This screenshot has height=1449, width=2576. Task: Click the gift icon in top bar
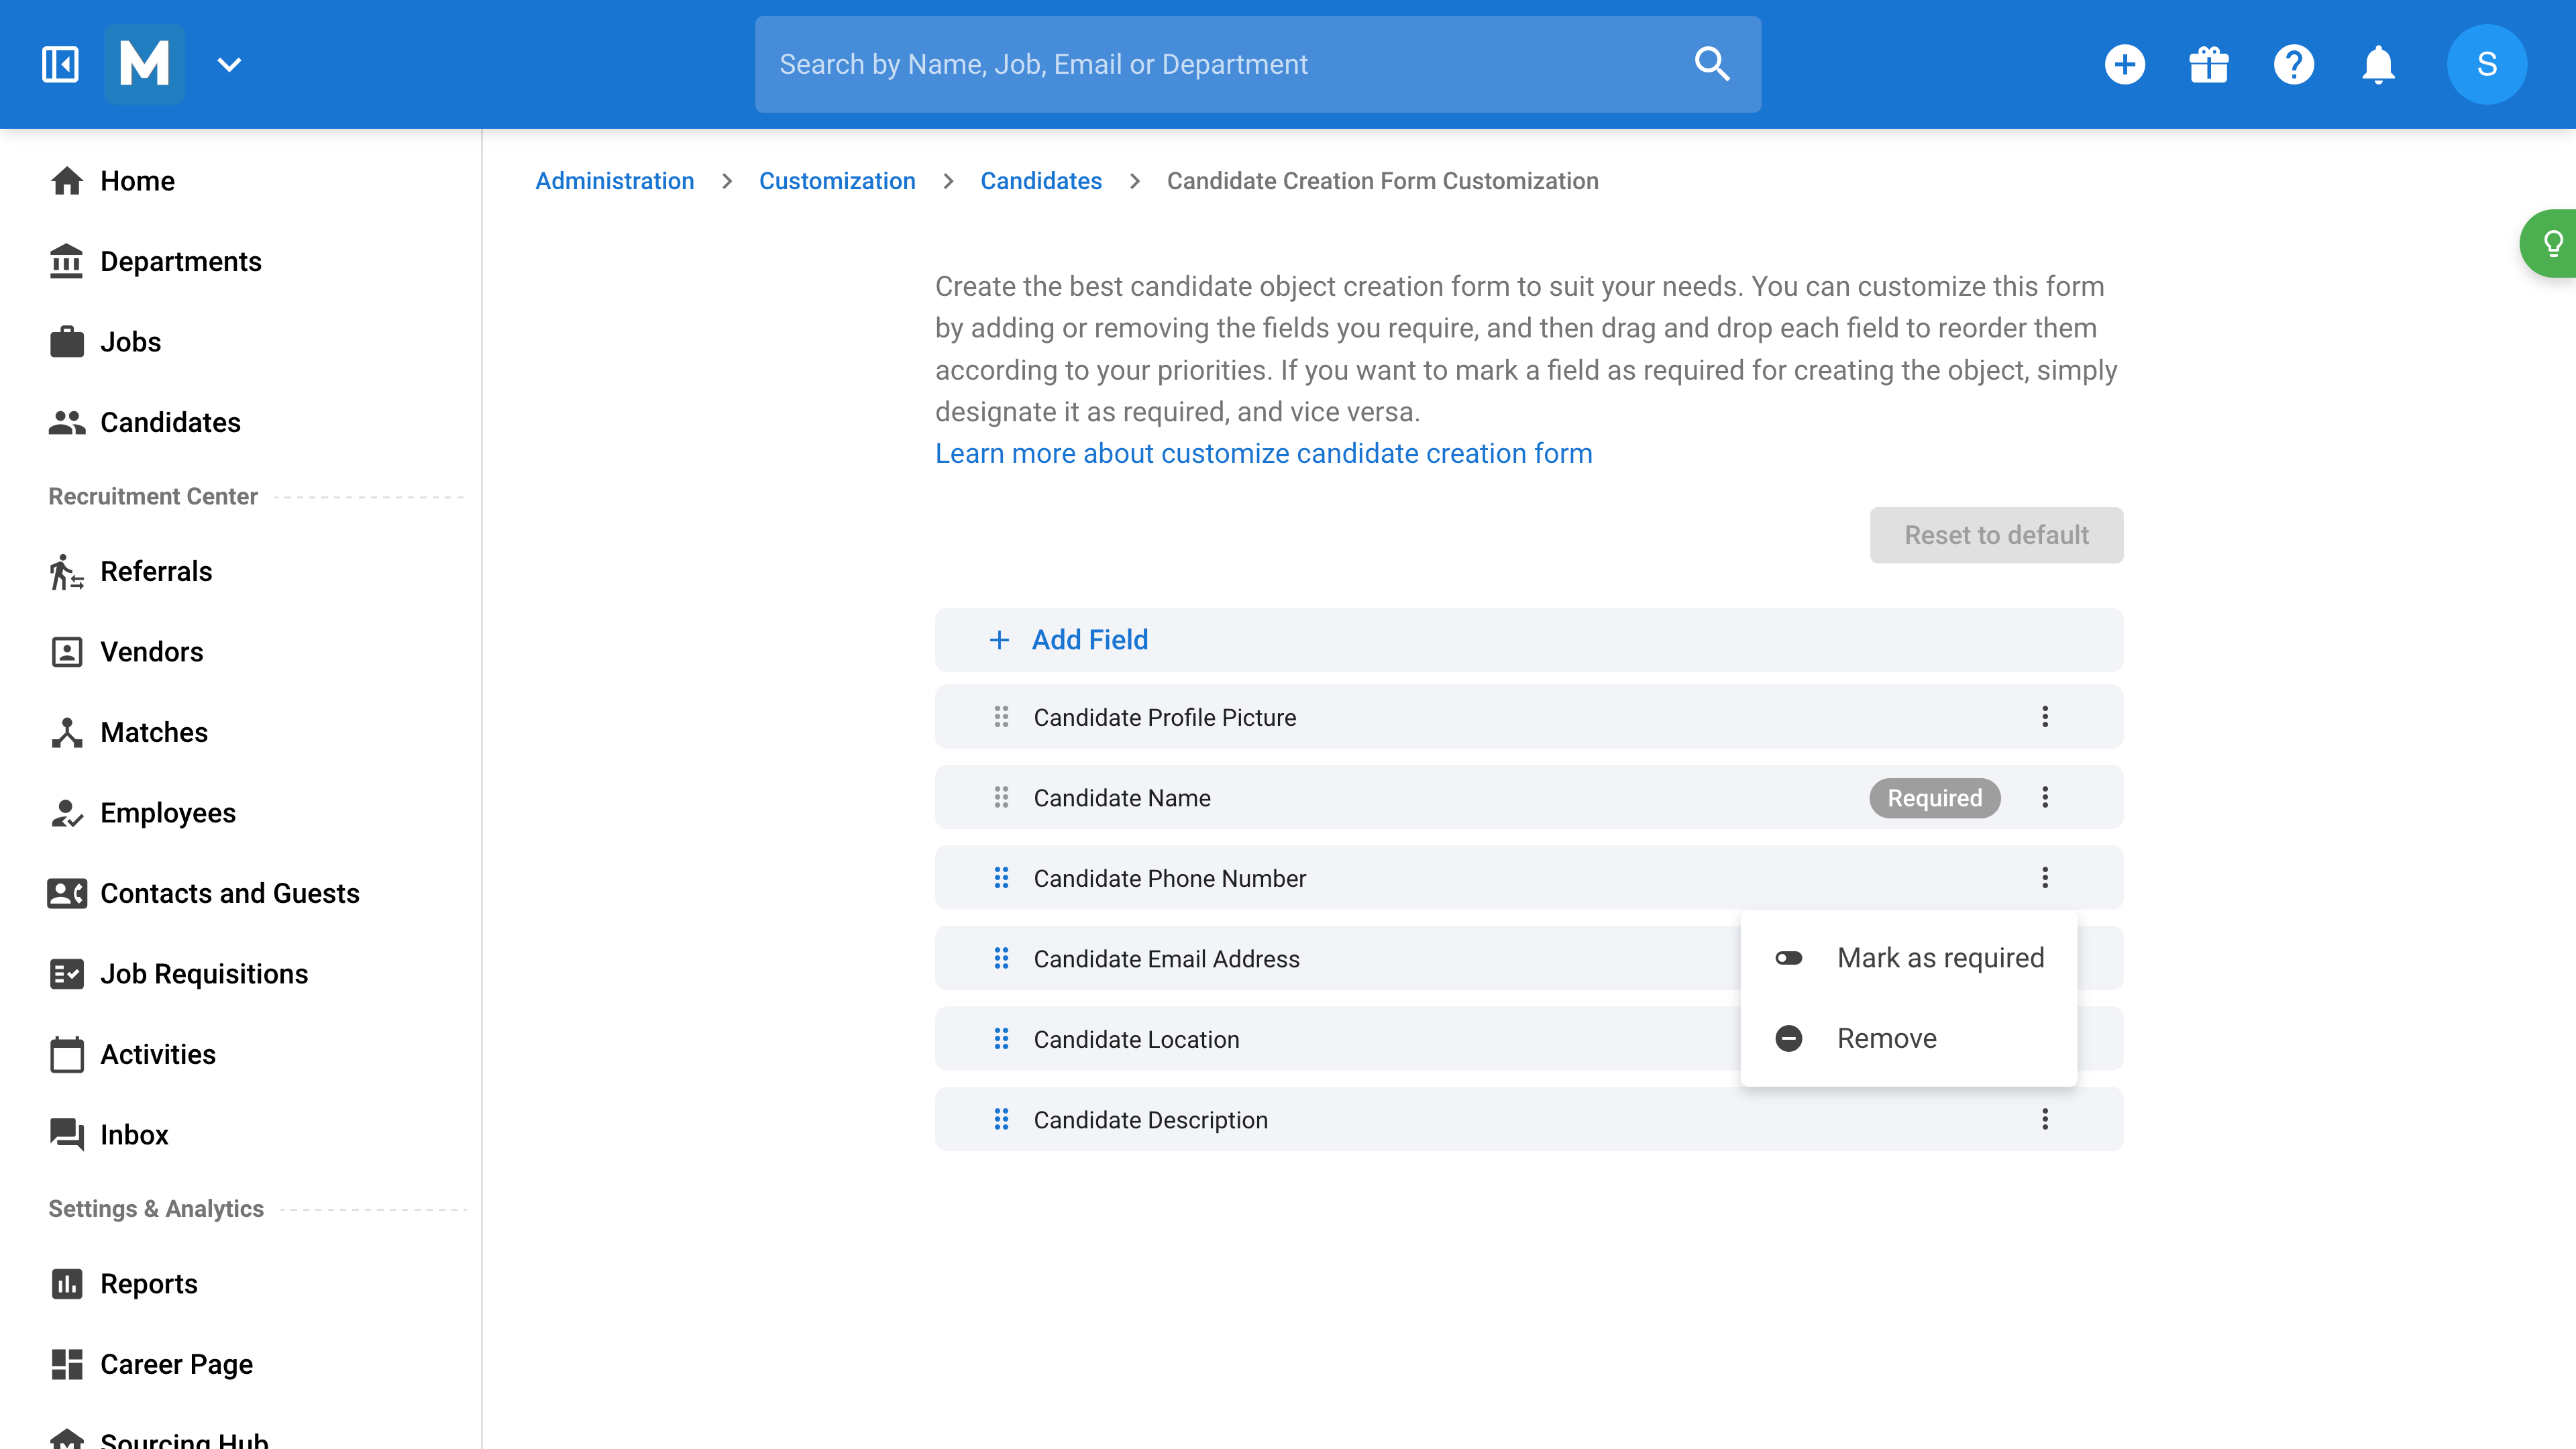tap(2209, 64)
